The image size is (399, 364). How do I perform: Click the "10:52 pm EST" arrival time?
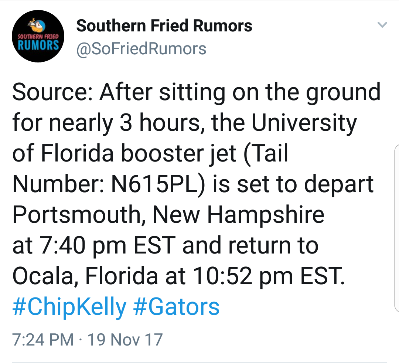267,276
